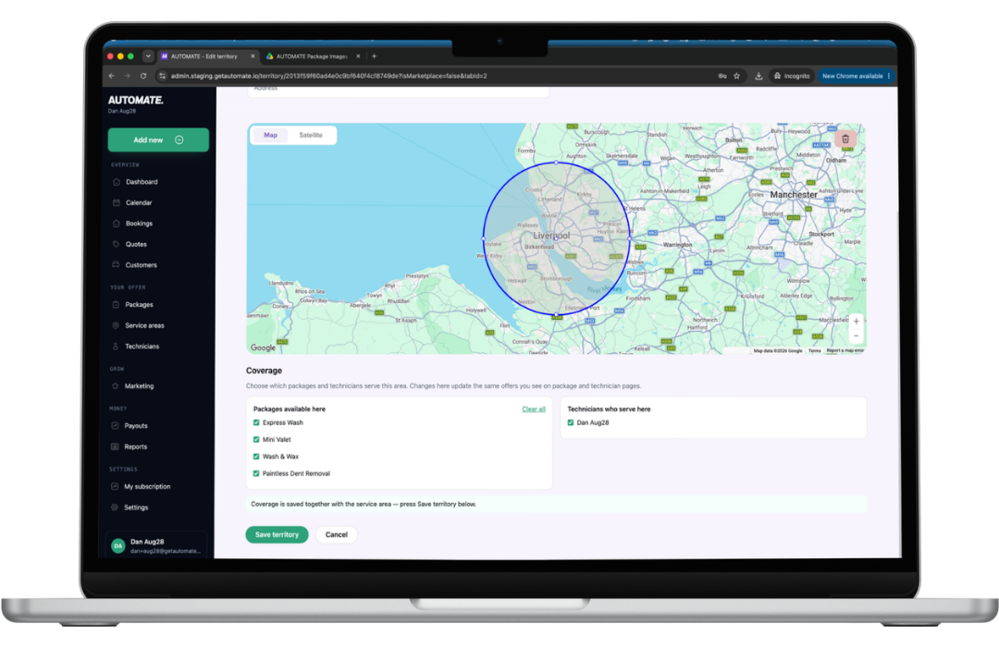Screen dimensions: 999x647
Task: Click the Reports sidebar icon
Action: click(115, 446)
